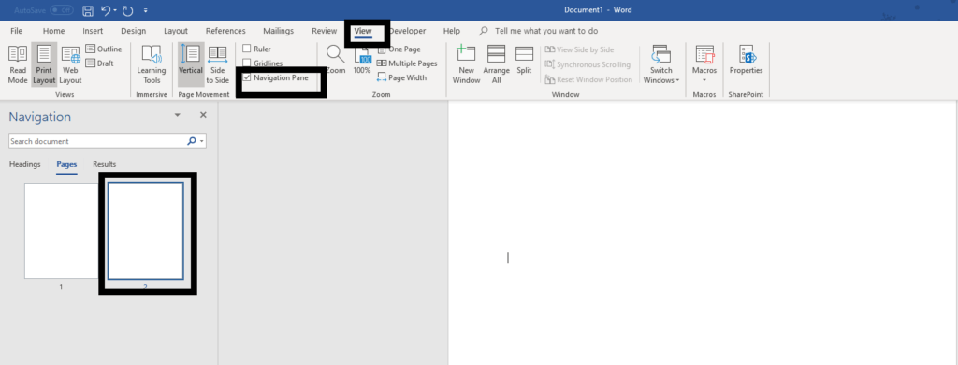
Task: Select page 2 thumbnail
Action: [145, 231]
